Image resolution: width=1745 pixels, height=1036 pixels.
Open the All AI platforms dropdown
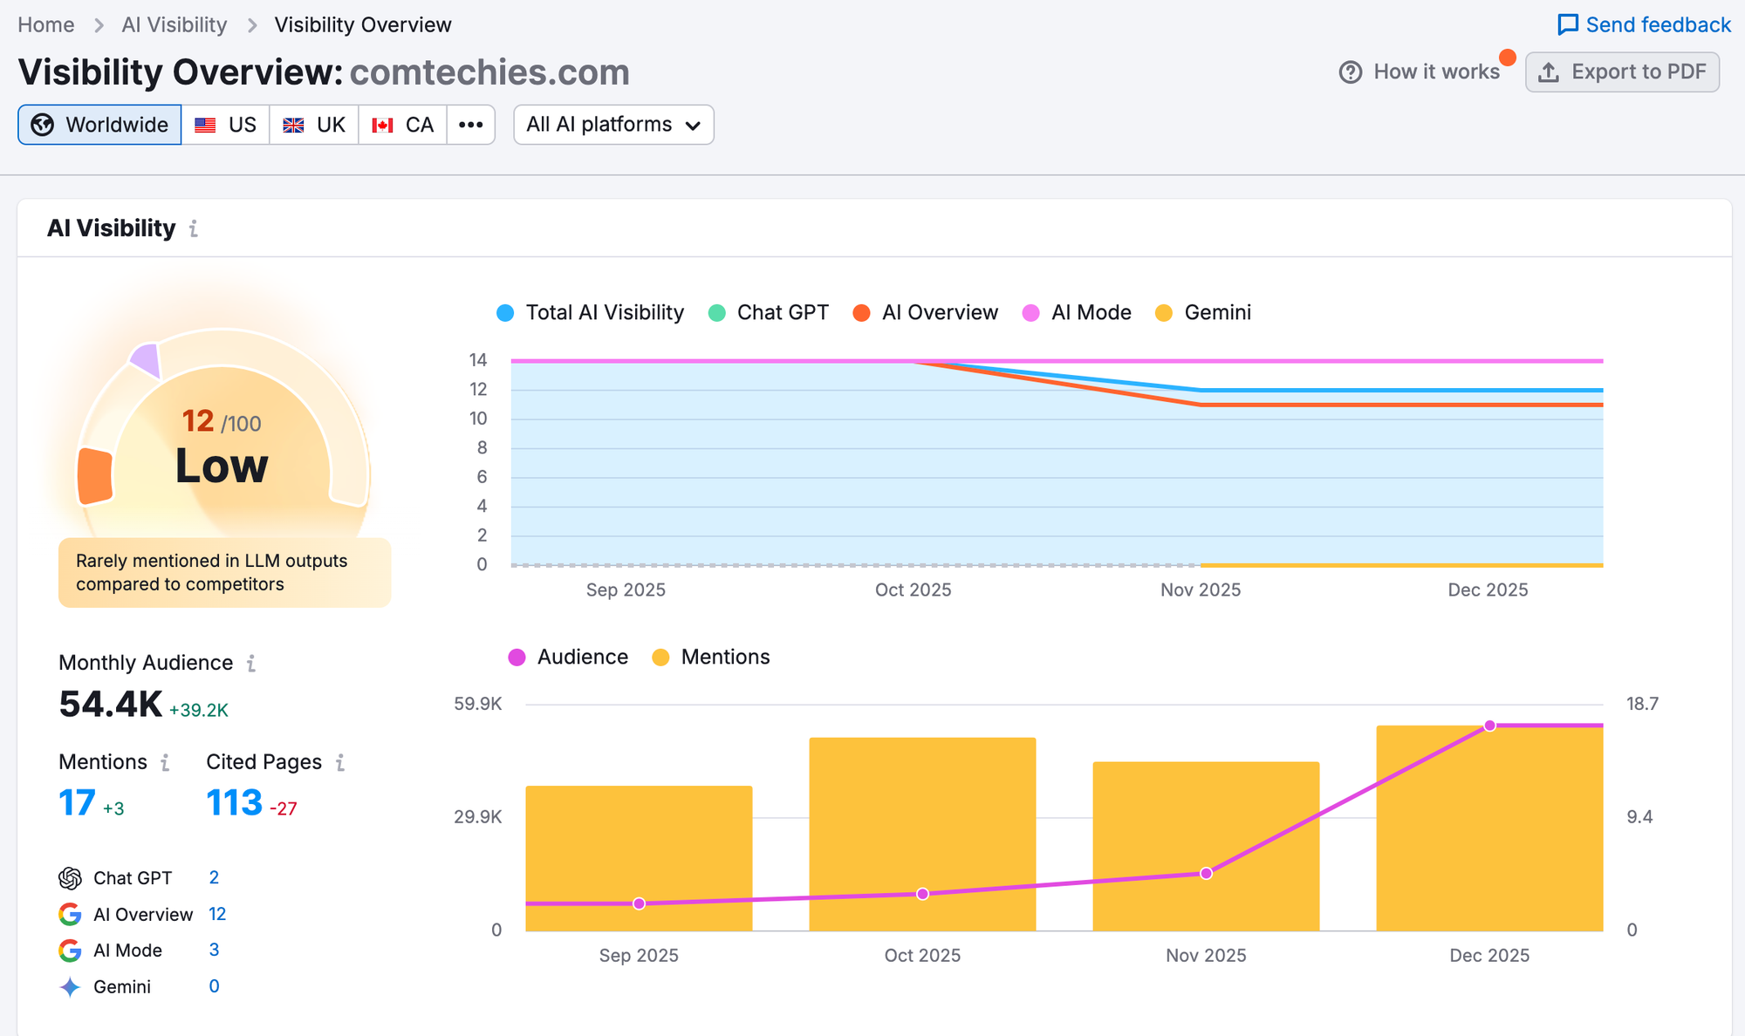(613, 125)
